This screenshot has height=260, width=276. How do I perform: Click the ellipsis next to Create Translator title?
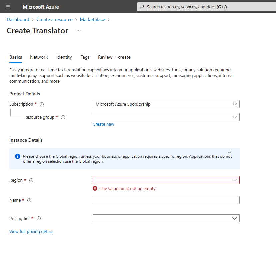78,31
